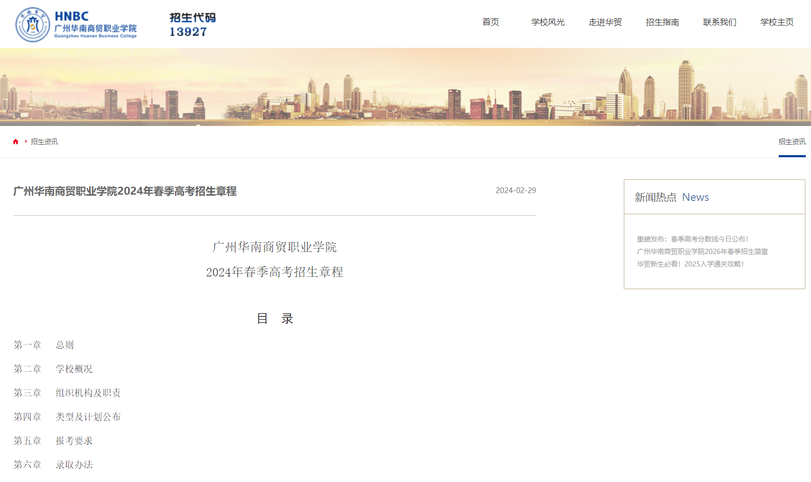
Task: Open the 联系我们 menu item
Action: [719, 22]
